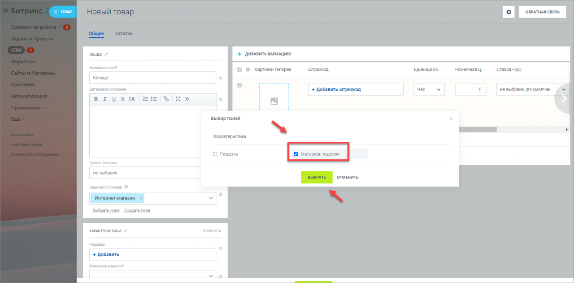This screenshot has width=574, height=283.
Task: Insert a numbered list in editor
Action: (145, 99)
